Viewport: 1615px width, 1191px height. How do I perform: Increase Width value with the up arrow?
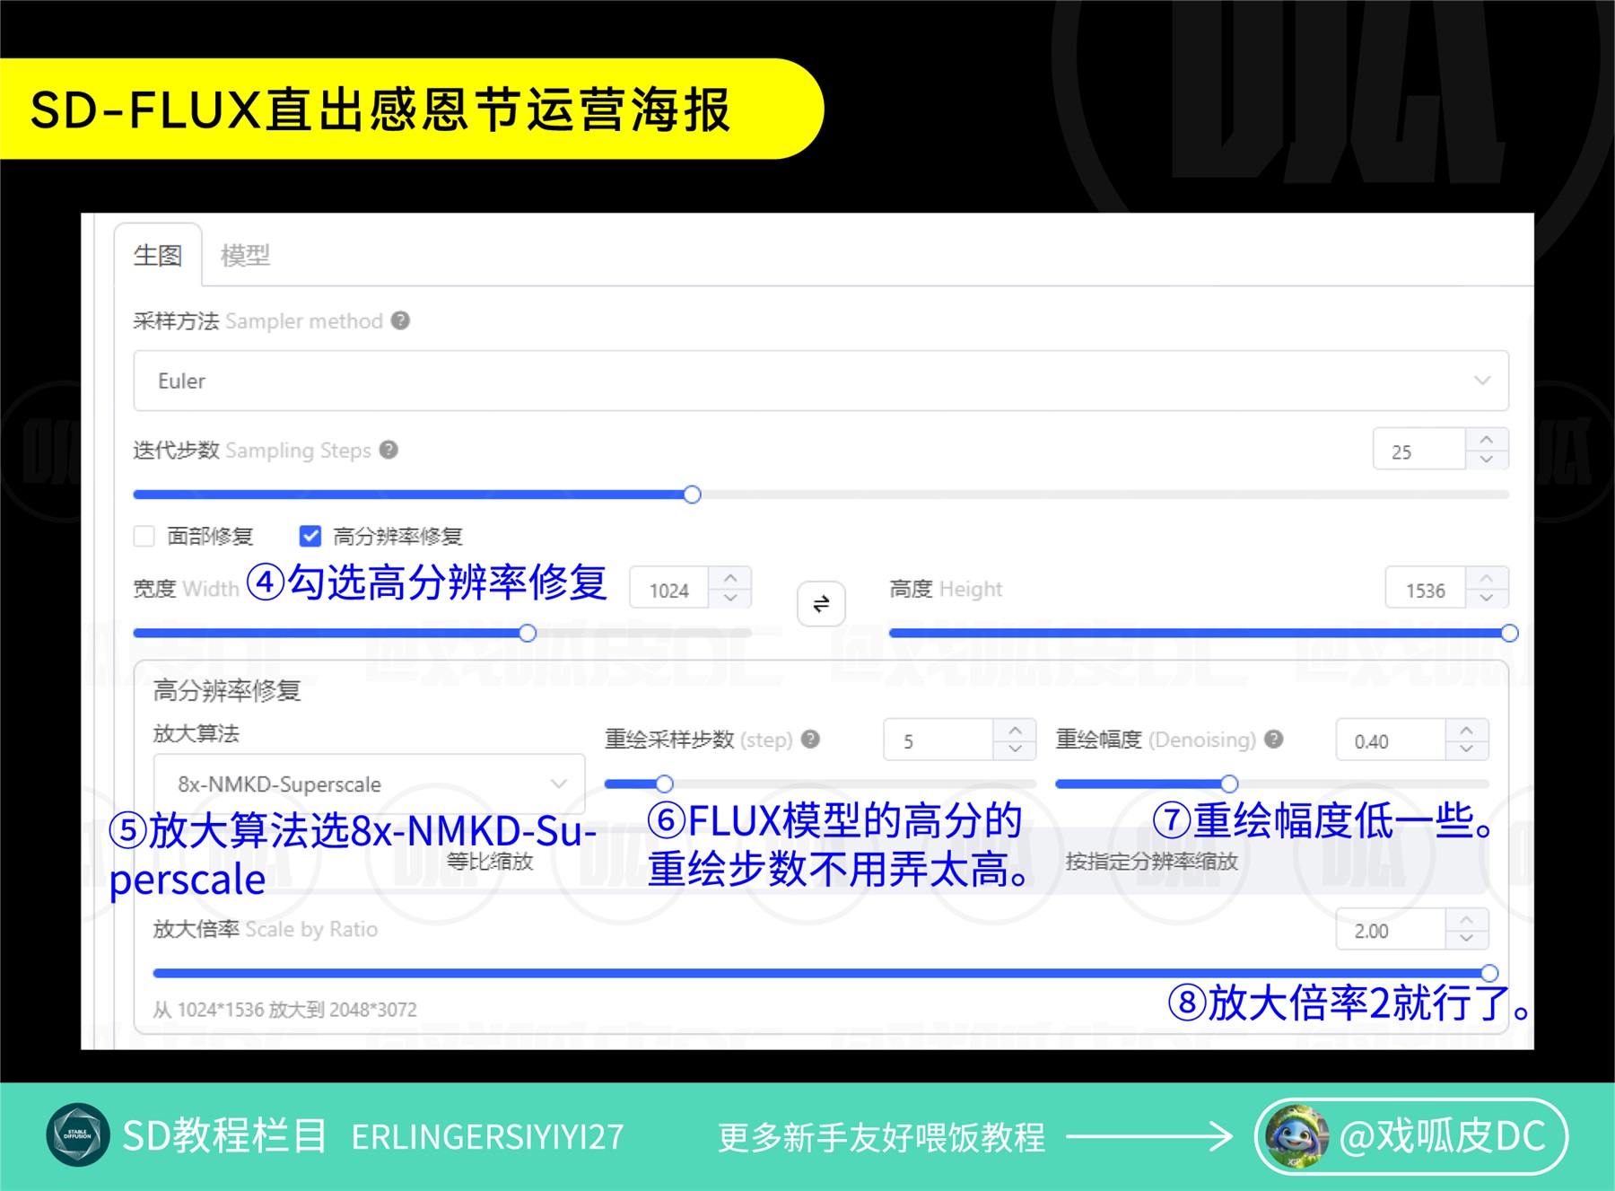click(730, 578)
